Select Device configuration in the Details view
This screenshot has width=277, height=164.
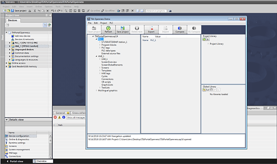pos(19,136)
